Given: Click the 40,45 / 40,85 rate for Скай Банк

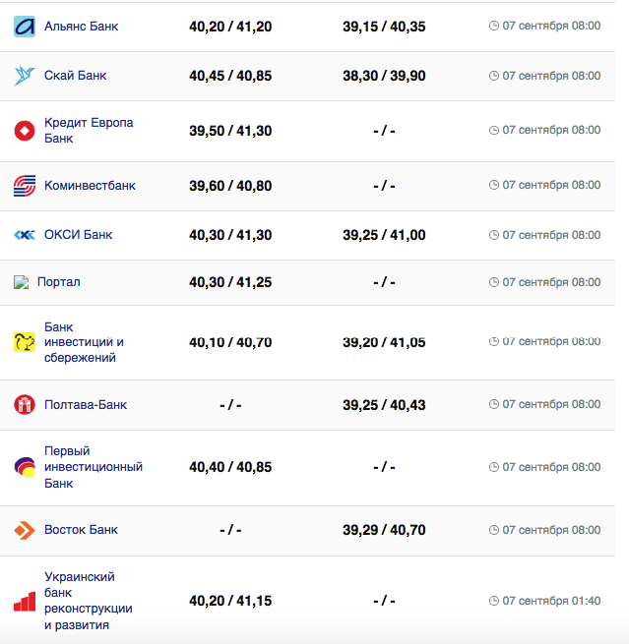Looking at the screenshot, I should [230, 76].
